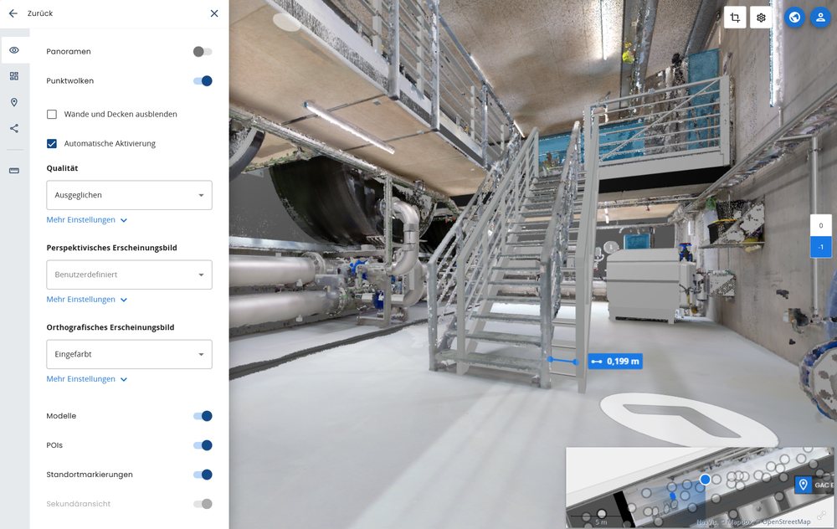Click the Mapbox attribution link
This screenshot has width=837, height=529.
[739, 521]
